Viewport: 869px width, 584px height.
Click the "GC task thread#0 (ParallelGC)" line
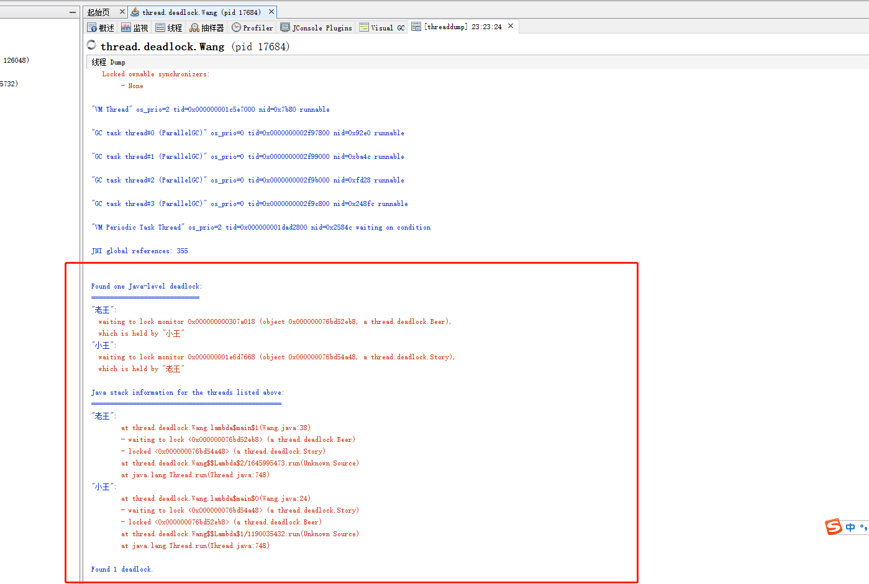[x=248, y=133]
